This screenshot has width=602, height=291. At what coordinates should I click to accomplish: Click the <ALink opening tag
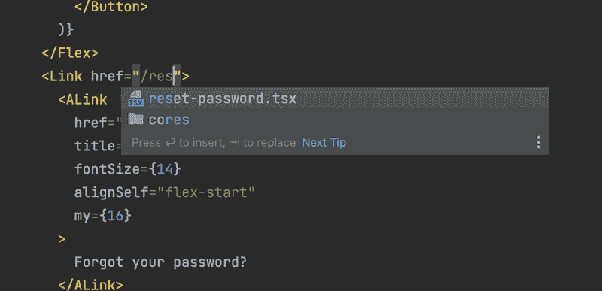(x=83, y=100)
